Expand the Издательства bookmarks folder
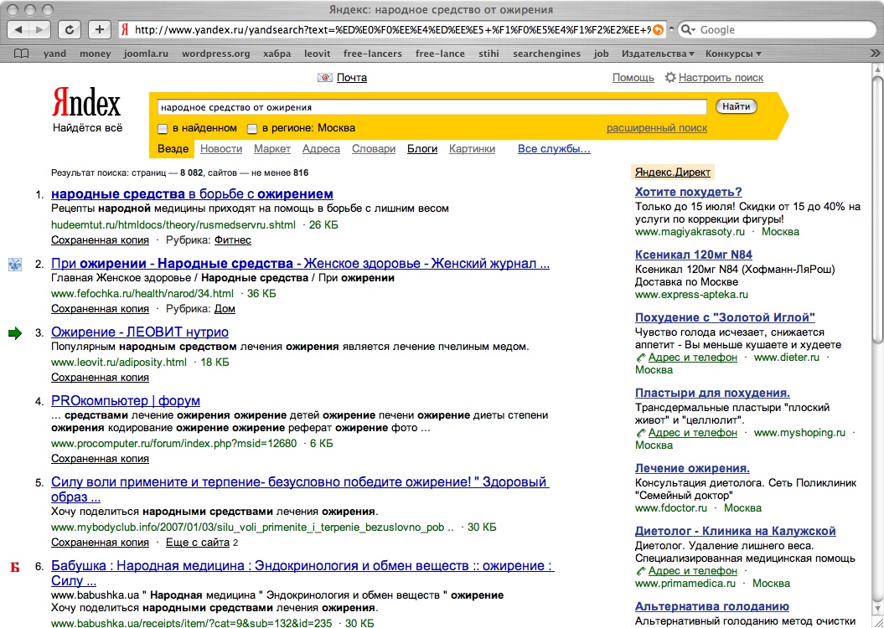 (658, 54)
